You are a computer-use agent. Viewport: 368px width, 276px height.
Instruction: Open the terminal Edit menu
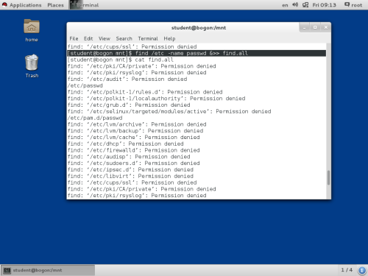click(88, 38)
